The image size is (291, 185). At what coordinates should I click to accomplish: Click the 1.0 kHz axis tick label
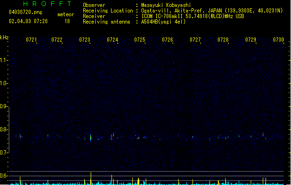coord(4,83)
